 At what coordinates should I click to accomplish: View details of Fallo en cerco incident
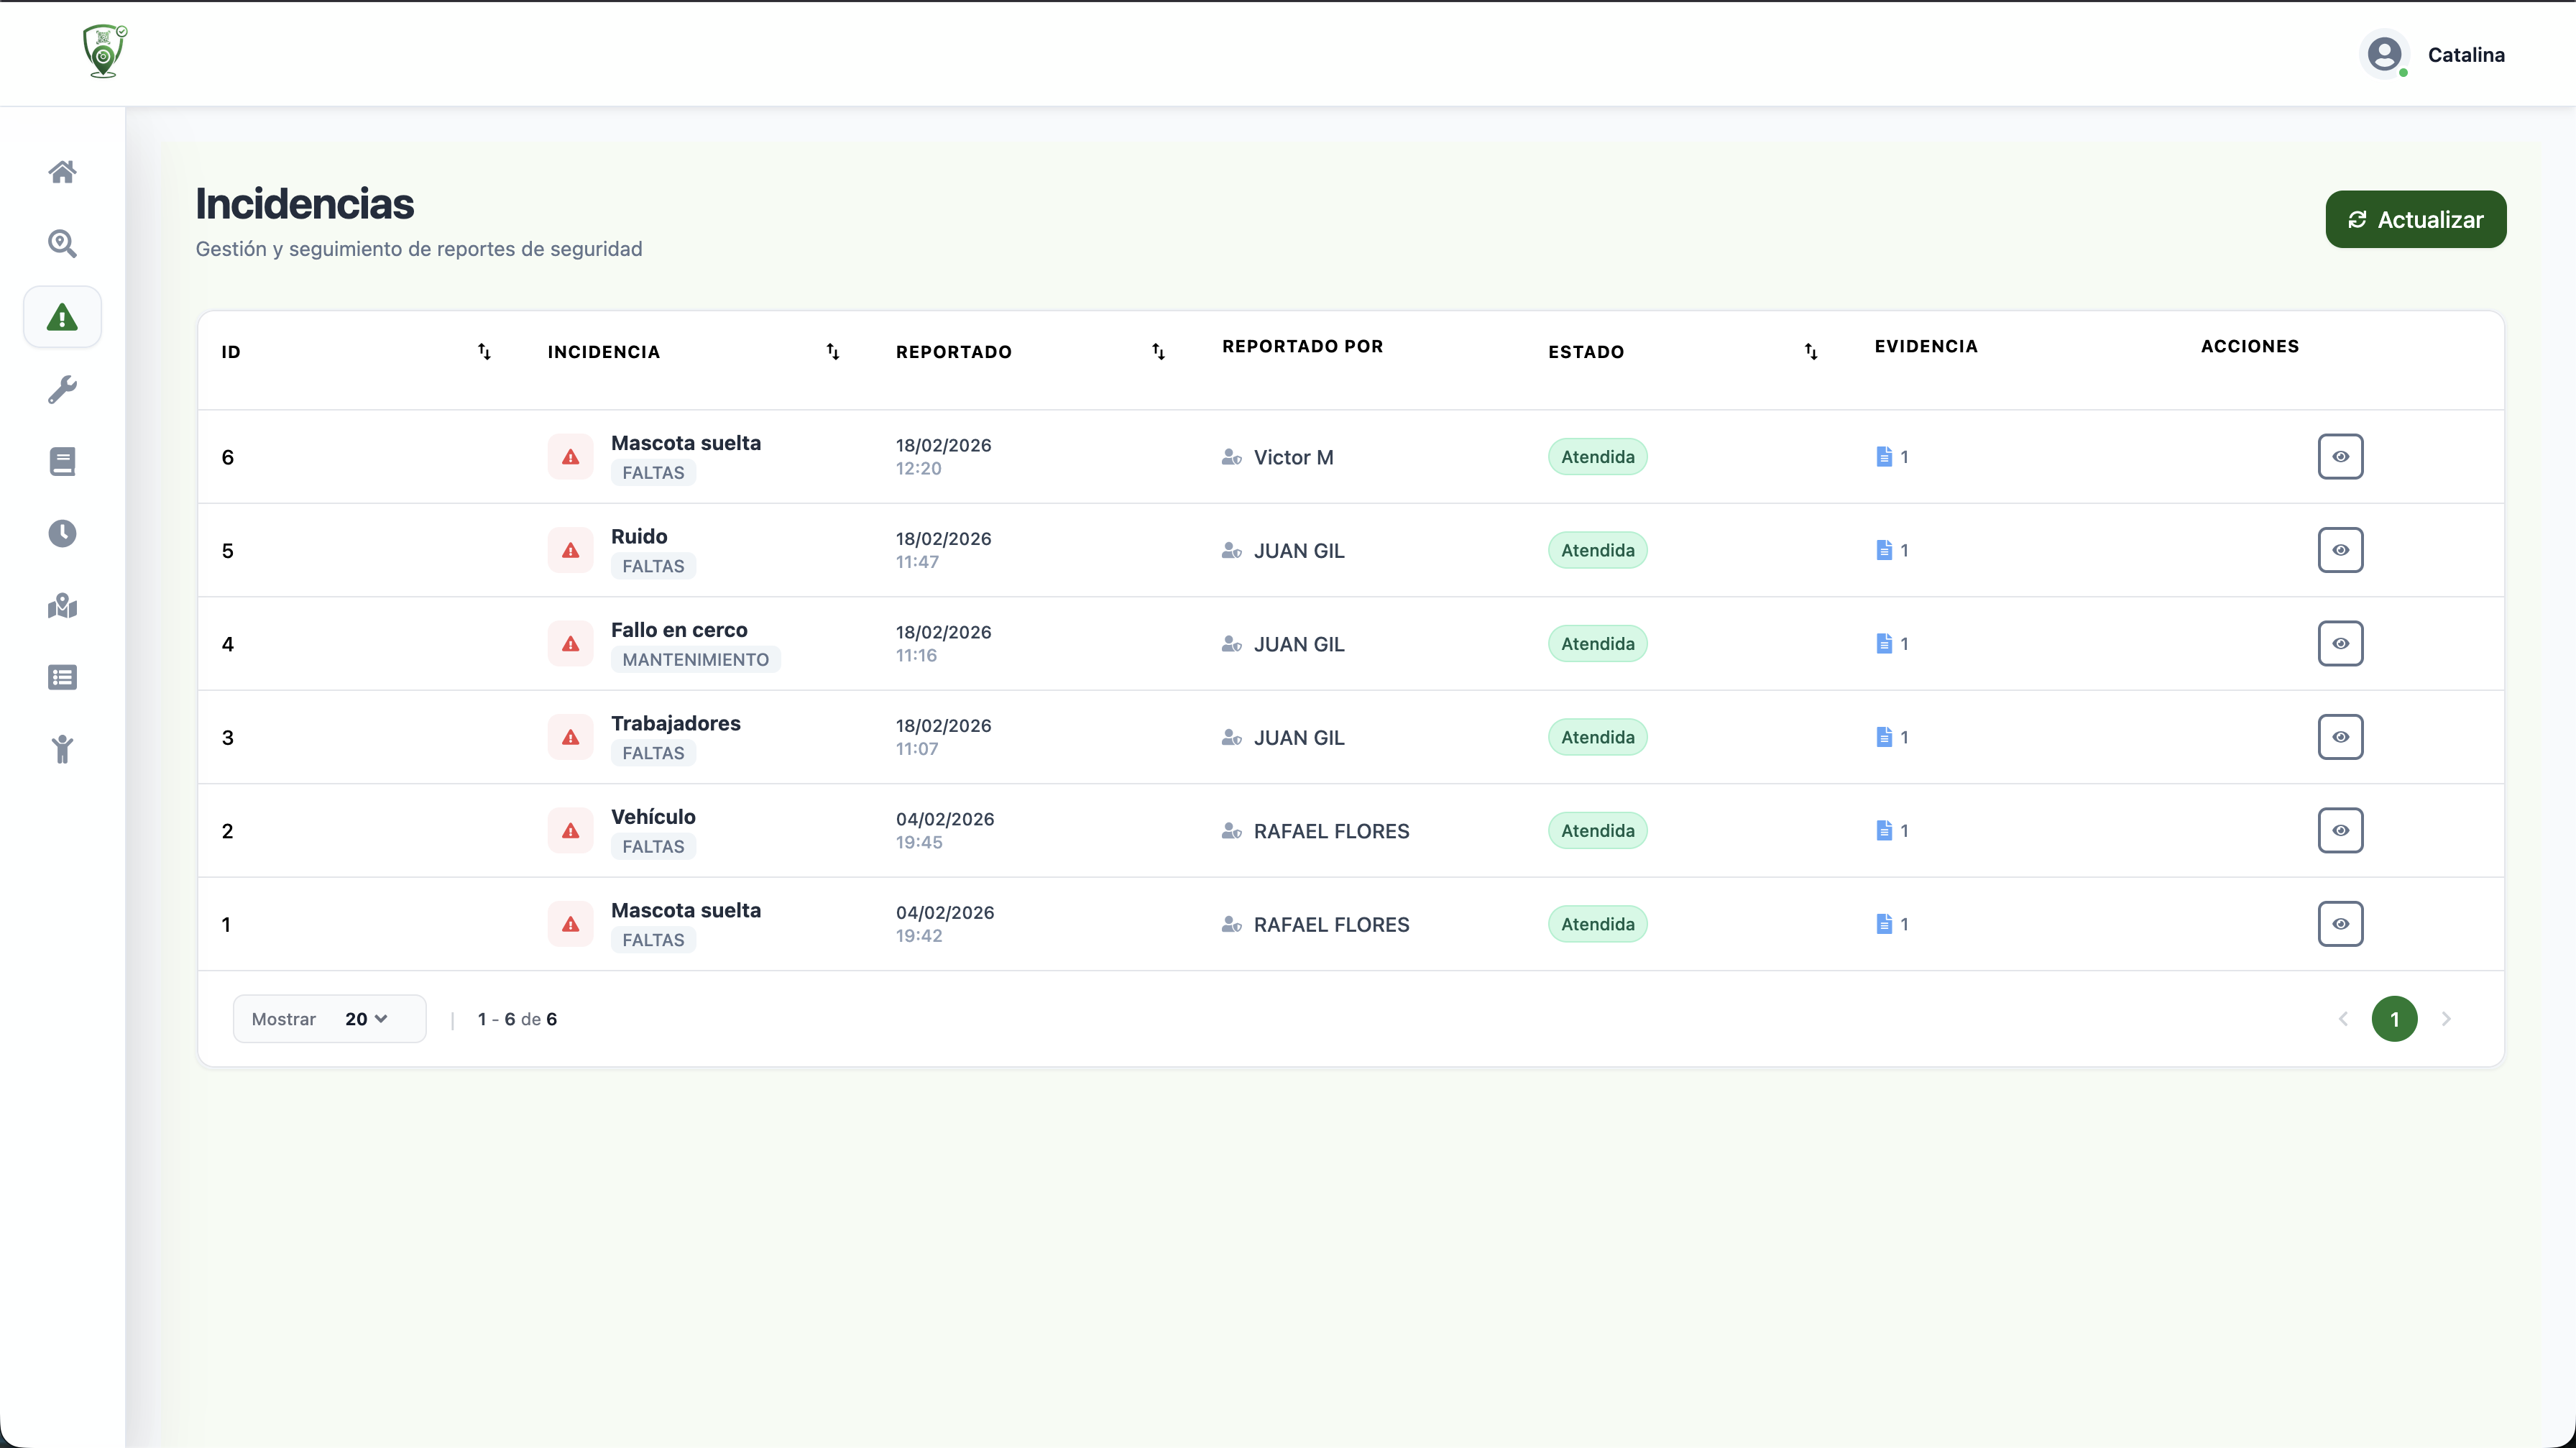point(2340,644)
